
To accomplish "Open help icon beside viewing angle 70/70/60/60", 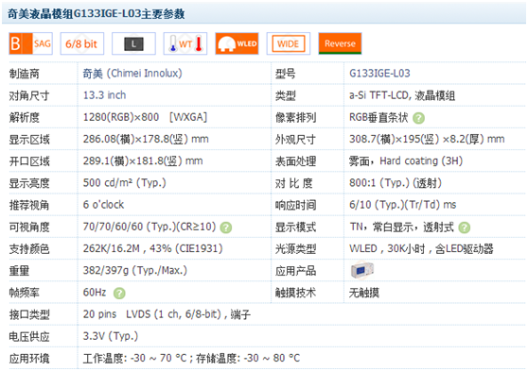I will click(226, 228).
